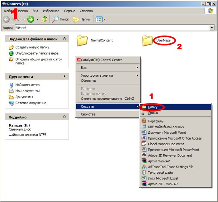The height and width of the screenshot is (202, 218).
Task: Choose Свойства in the context menu
Action: [x=108, y=114]
